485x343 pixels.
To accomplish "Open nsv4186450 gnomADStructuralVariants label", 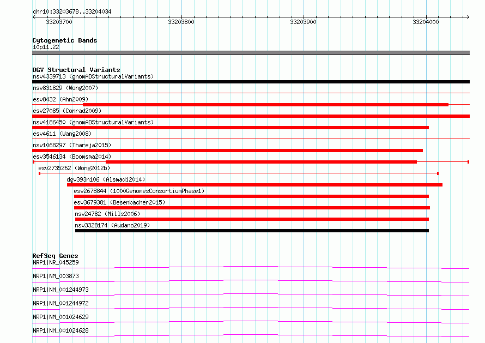I will (x=93, y=122).
